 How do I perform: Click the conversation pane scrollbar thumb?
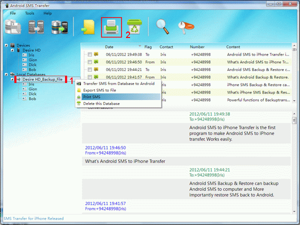click(x=294, y=120)
